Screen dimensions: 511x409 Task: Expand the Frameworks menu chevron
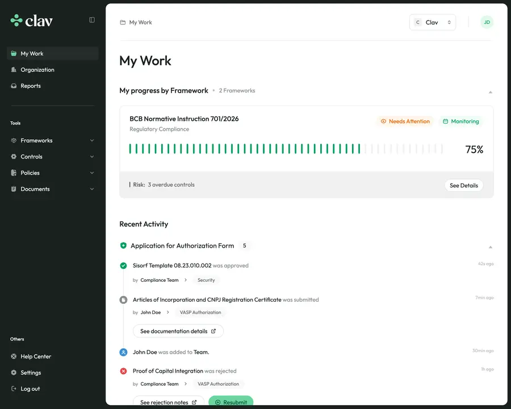click(92, 140)
